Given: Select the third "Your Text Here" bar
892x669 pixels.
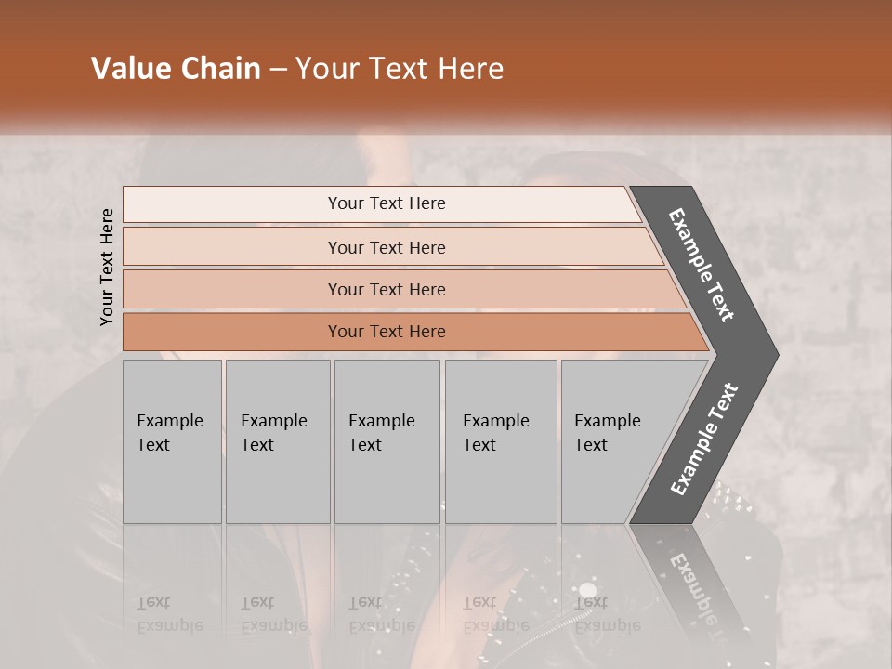Looking at the screenshot, I should point(386,289).
